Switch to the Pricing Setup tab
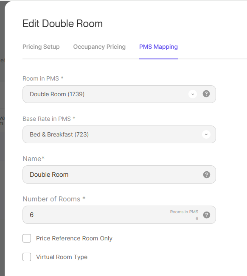Image resolution: width=247 pixels, height=276 pixels. coord(41,47)
